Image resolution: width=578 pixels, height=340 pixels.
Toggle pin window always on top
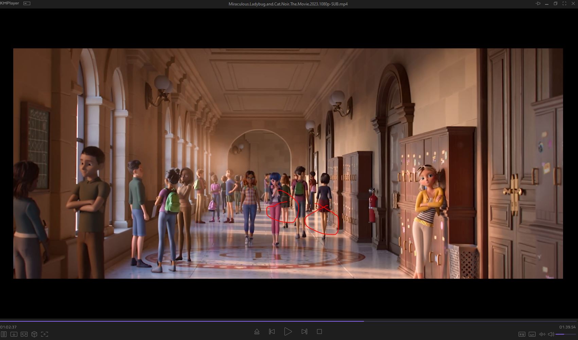pos(538,4)
